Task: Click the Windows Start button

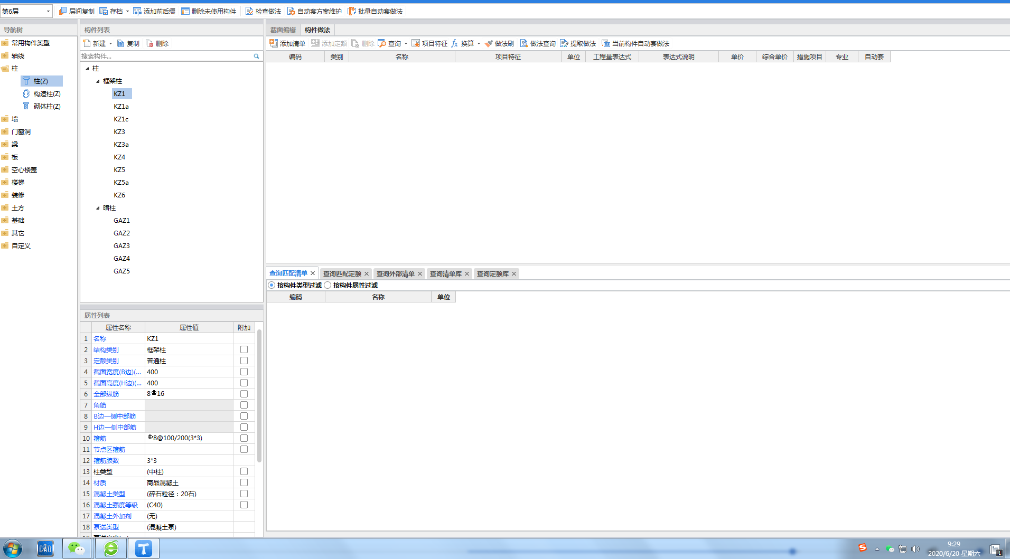Action: tap(13, 549)
